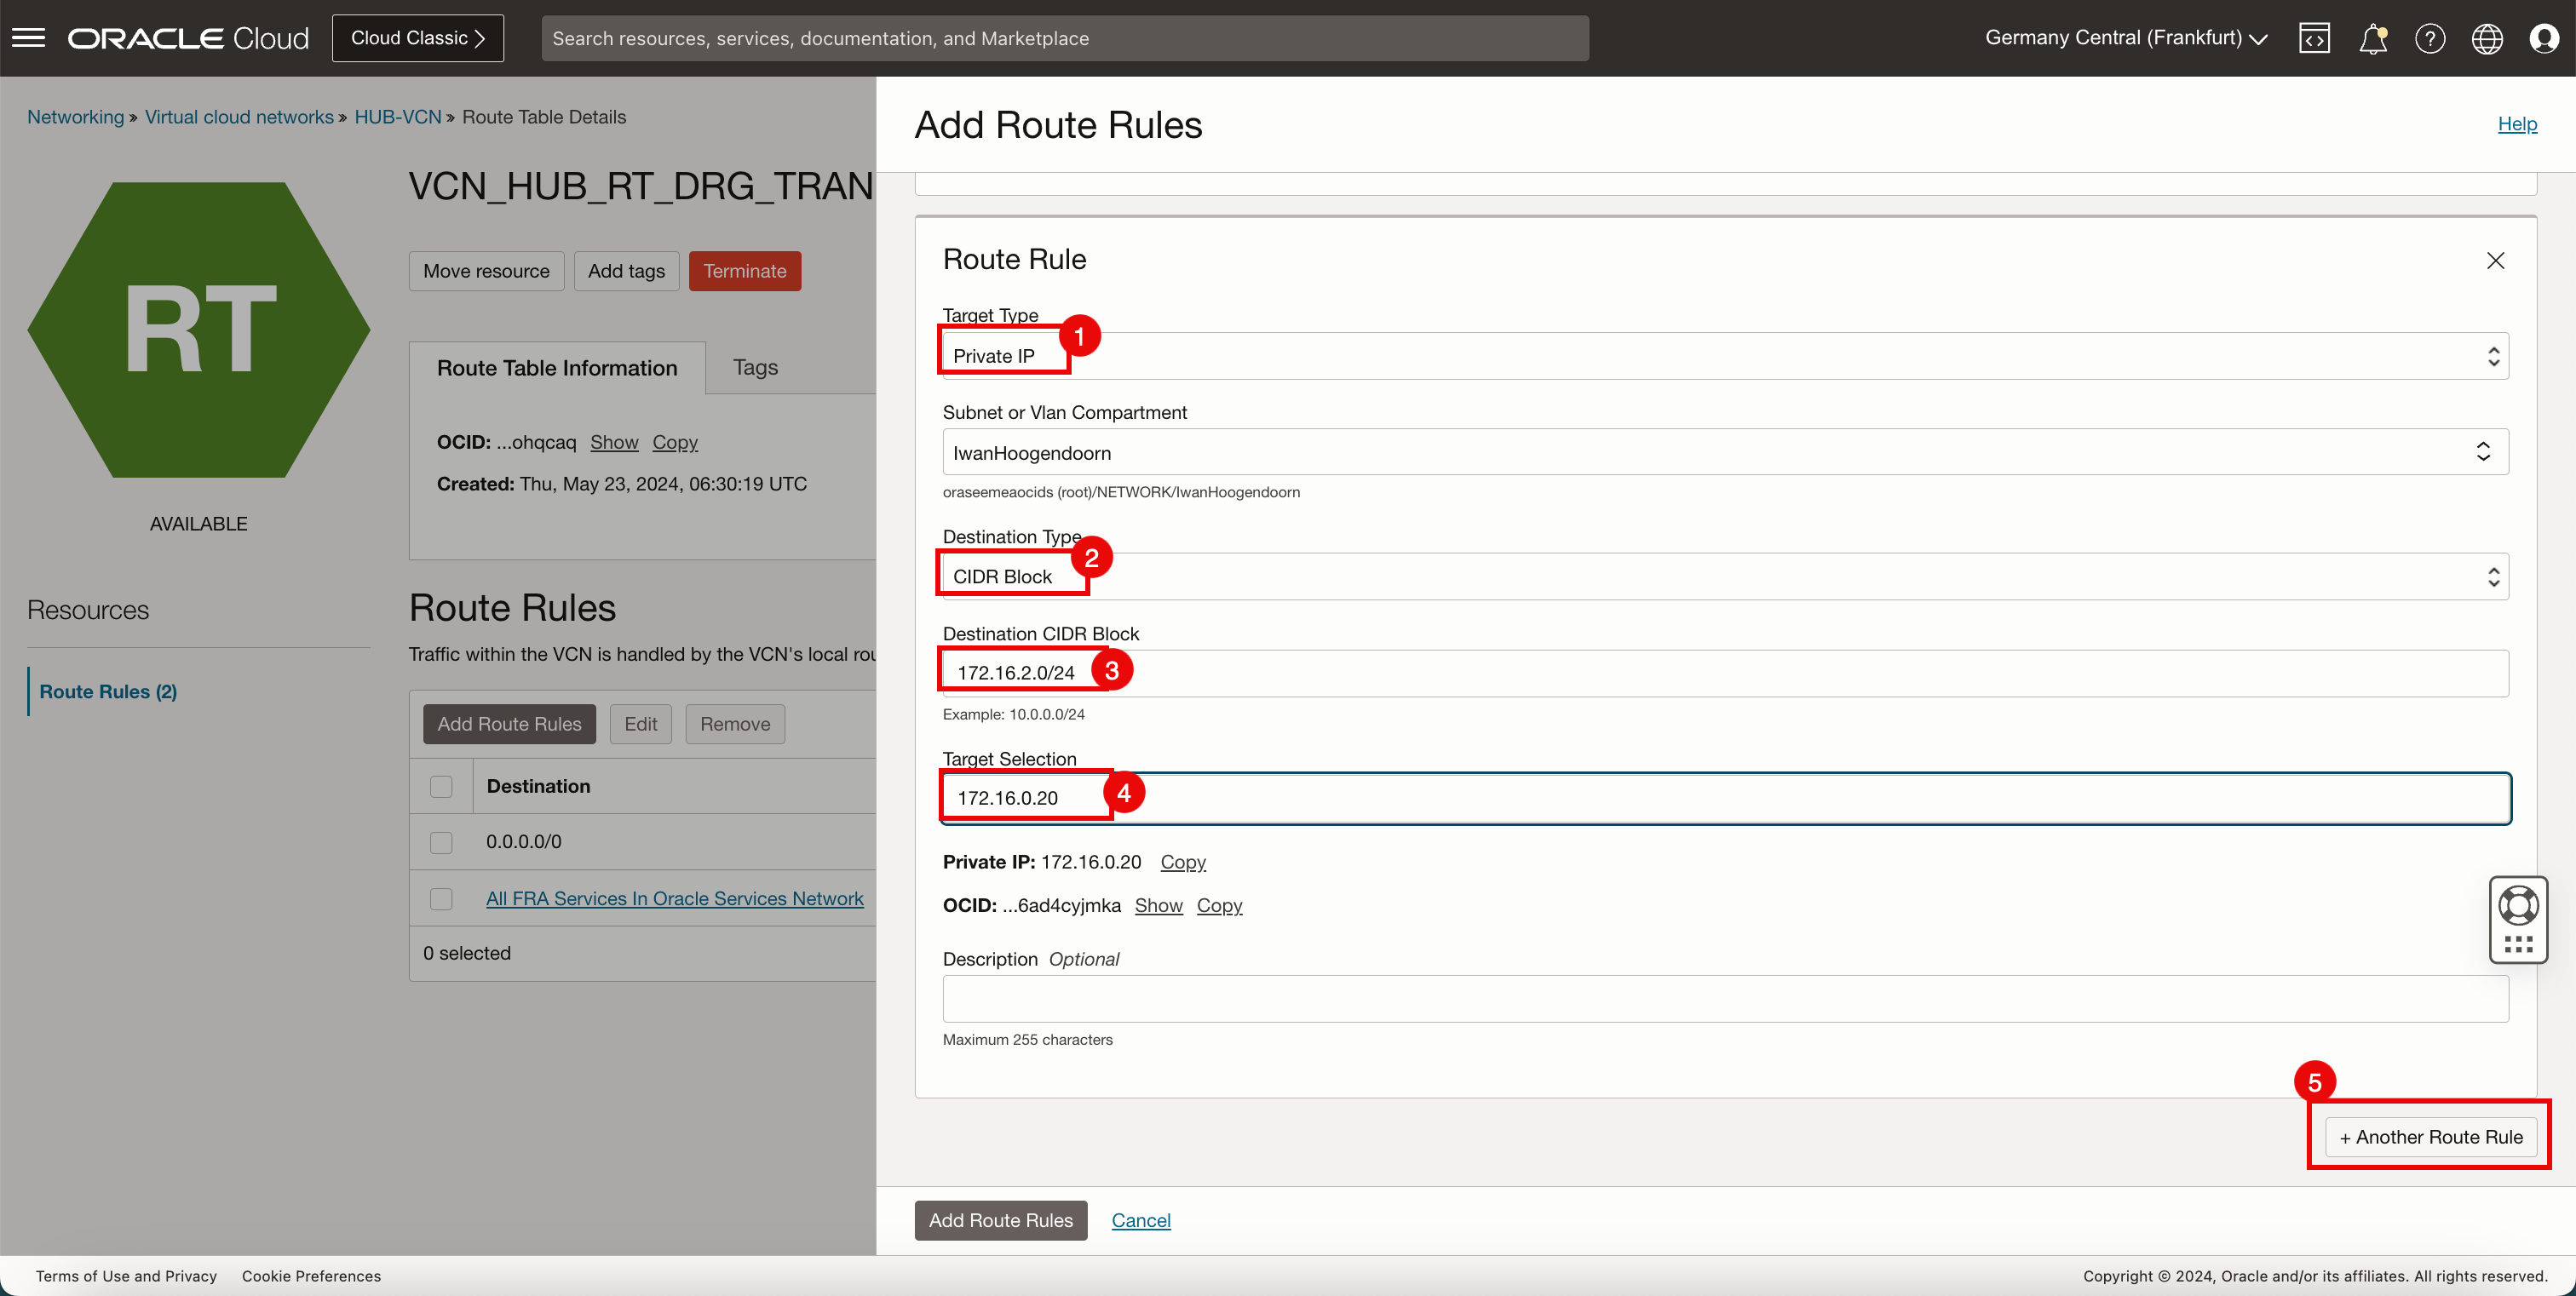
Task: Switch to the Tags tab
Action: 754,367
